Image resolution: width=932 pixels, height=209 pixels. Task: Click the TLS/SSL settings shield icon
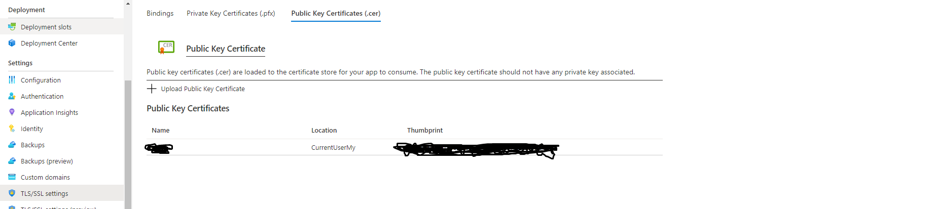12,193
